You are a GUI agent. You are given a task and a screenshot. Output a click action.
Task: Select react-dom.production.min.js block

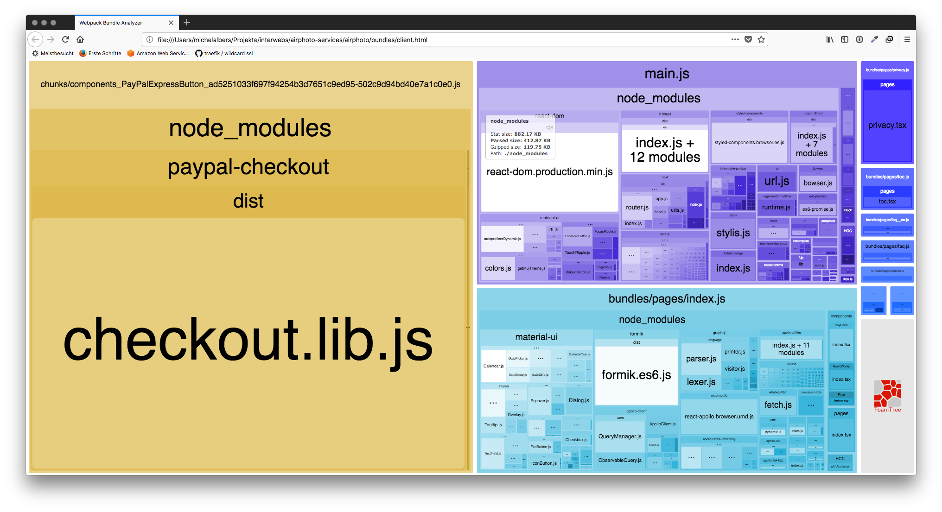coord(549,172)
